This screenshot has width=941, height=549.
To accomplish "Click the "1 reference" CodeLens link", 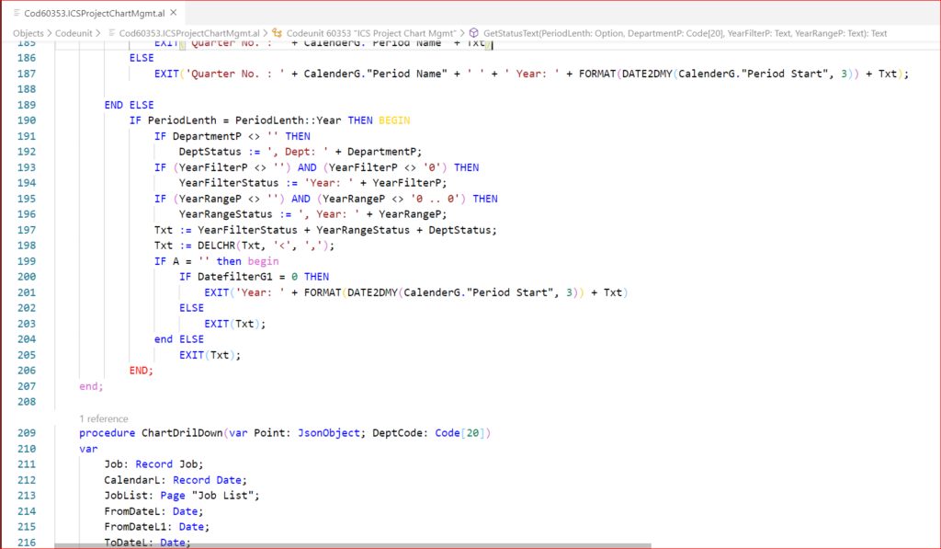I will (103, 418).
